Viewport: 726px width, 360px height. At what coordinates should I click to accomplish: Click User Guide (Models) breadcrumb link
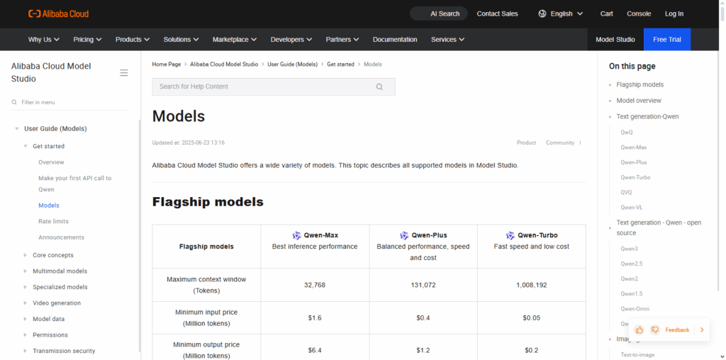click(x=293, y=64)
